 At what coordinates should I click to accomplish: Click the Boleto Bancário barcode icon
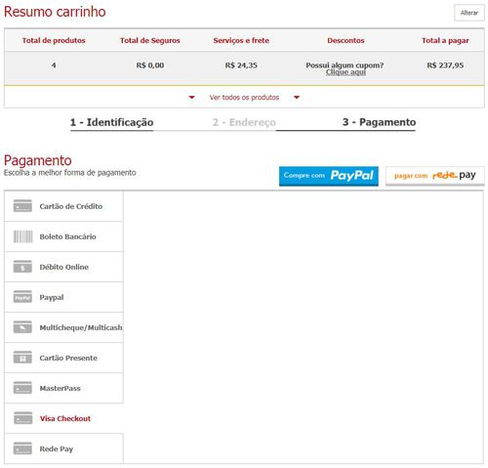(22, 236)
